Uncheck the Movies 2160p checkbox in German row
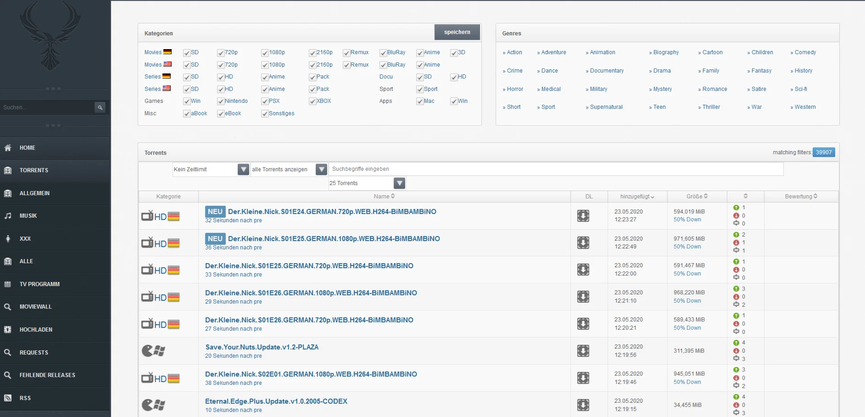 pos(313,53)
